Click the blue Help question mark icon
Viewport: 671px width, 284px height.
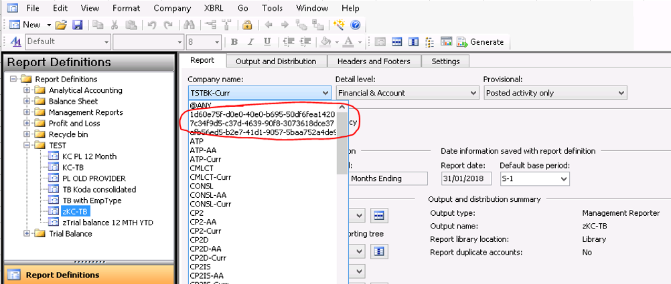355,25
